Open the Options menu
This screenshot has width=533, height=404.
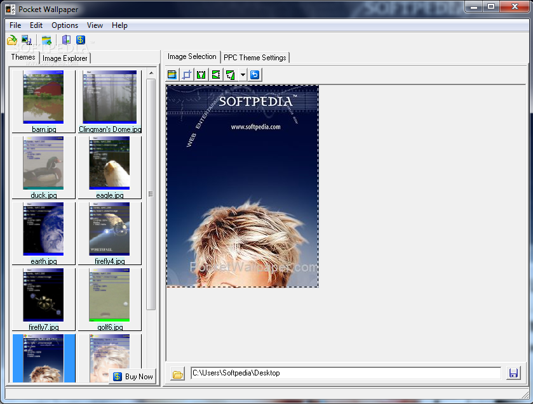pyautogui.click(x=65, y=25)
